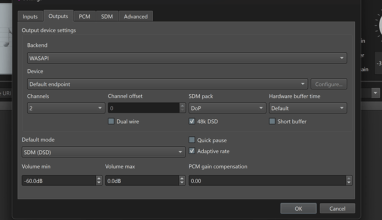Open the Hardware buffer time dropdown
The width and height of the screenshot is (382, 220).
pyautogui.click(x=308, y=108)
